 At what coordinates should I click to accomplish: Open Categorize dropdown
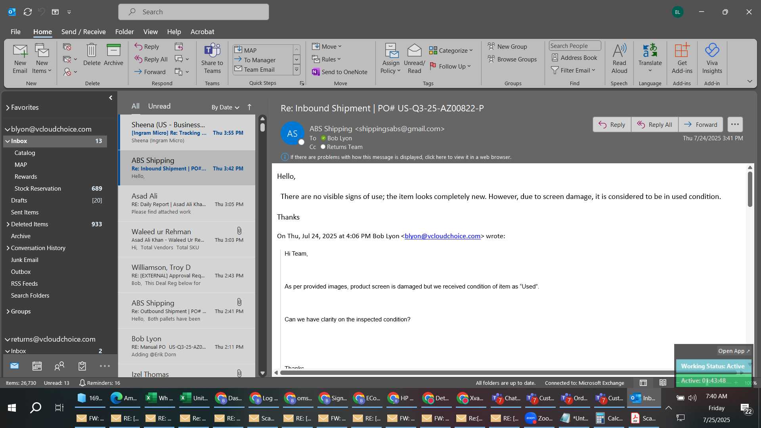coord(451,50)
